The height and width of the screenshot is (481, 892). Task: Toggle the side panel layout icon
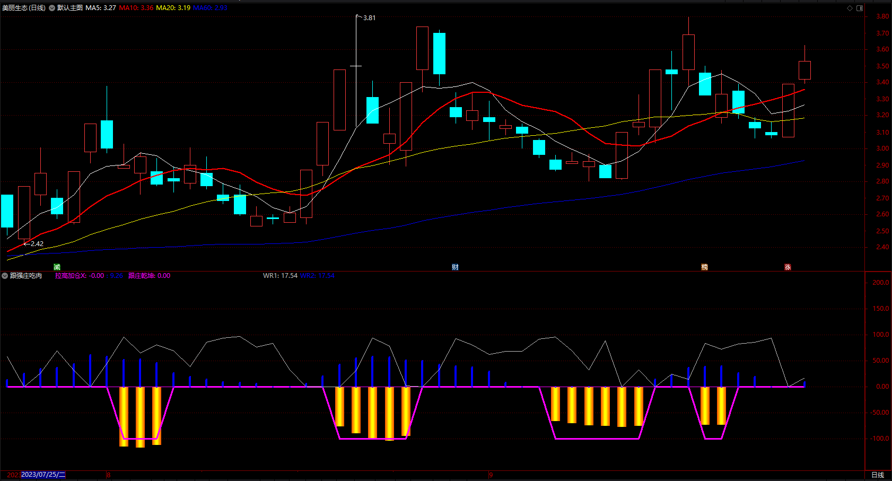coord(860,8)
